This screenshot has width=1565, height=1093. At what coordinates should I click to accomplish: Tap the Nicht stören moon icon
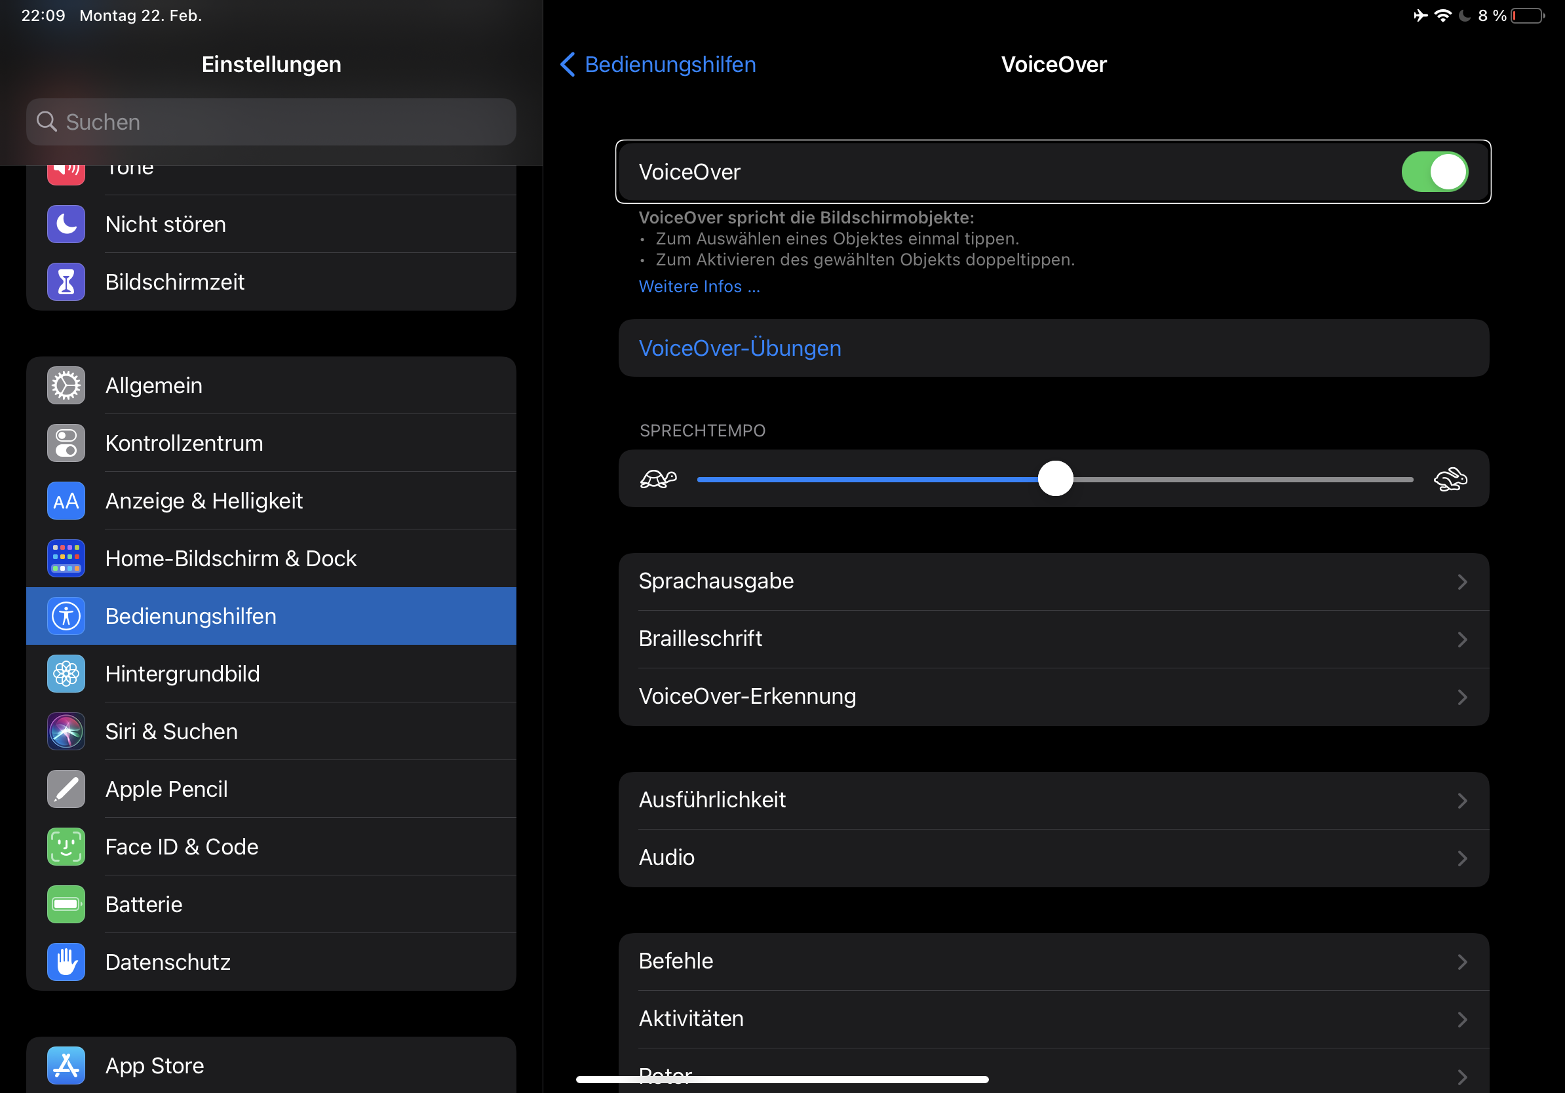(x=66, y=224)
